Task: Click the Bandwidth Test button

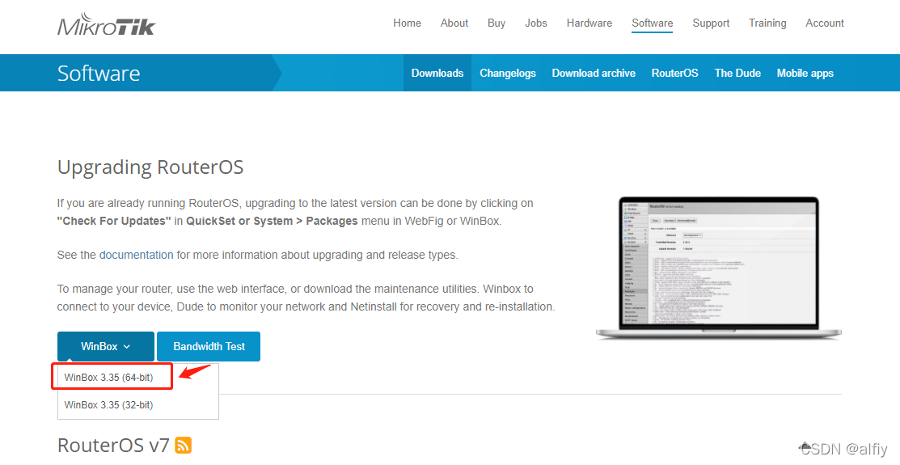Action: click(x=209, y=346)
